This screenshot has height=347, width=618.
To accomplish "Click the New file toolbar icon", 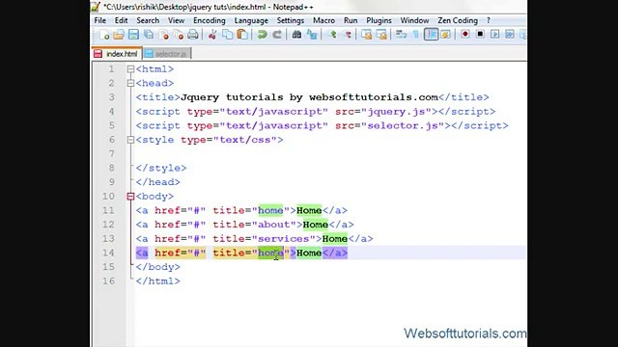I will click(104, 35).
